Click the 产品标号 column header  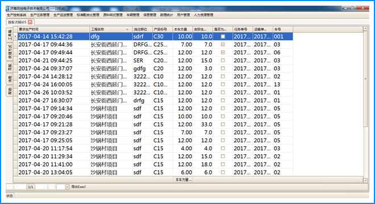tap(163, 29)
